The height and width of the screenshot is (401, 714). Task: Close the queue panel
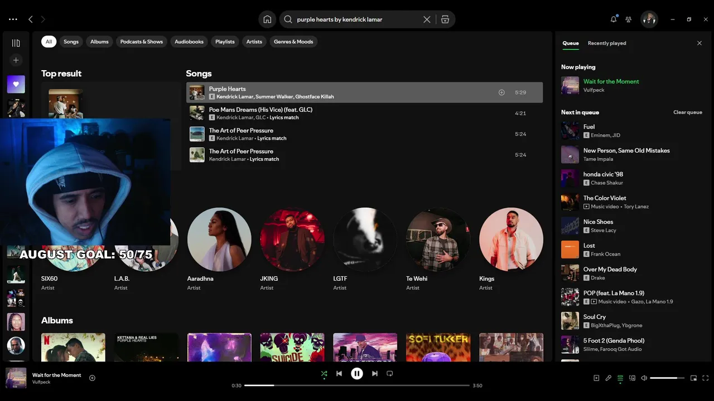point(699,43)
